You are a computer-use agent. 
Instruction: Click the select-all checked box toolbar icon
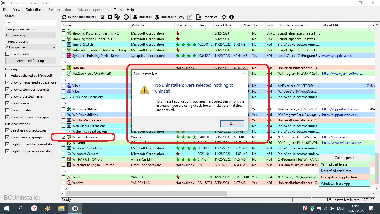pyautogui.click(x=103, y=17)
